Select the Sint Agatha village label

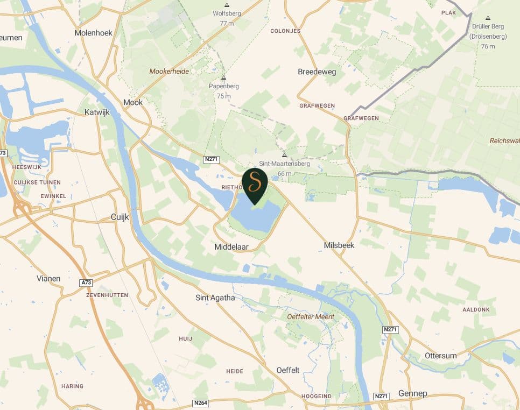215,298
